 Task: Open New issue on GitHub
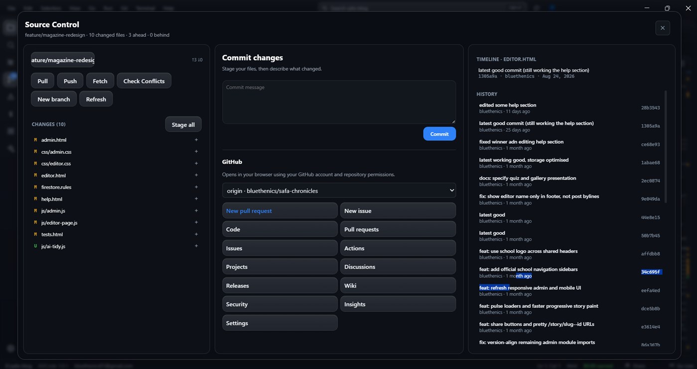(398, 211)
